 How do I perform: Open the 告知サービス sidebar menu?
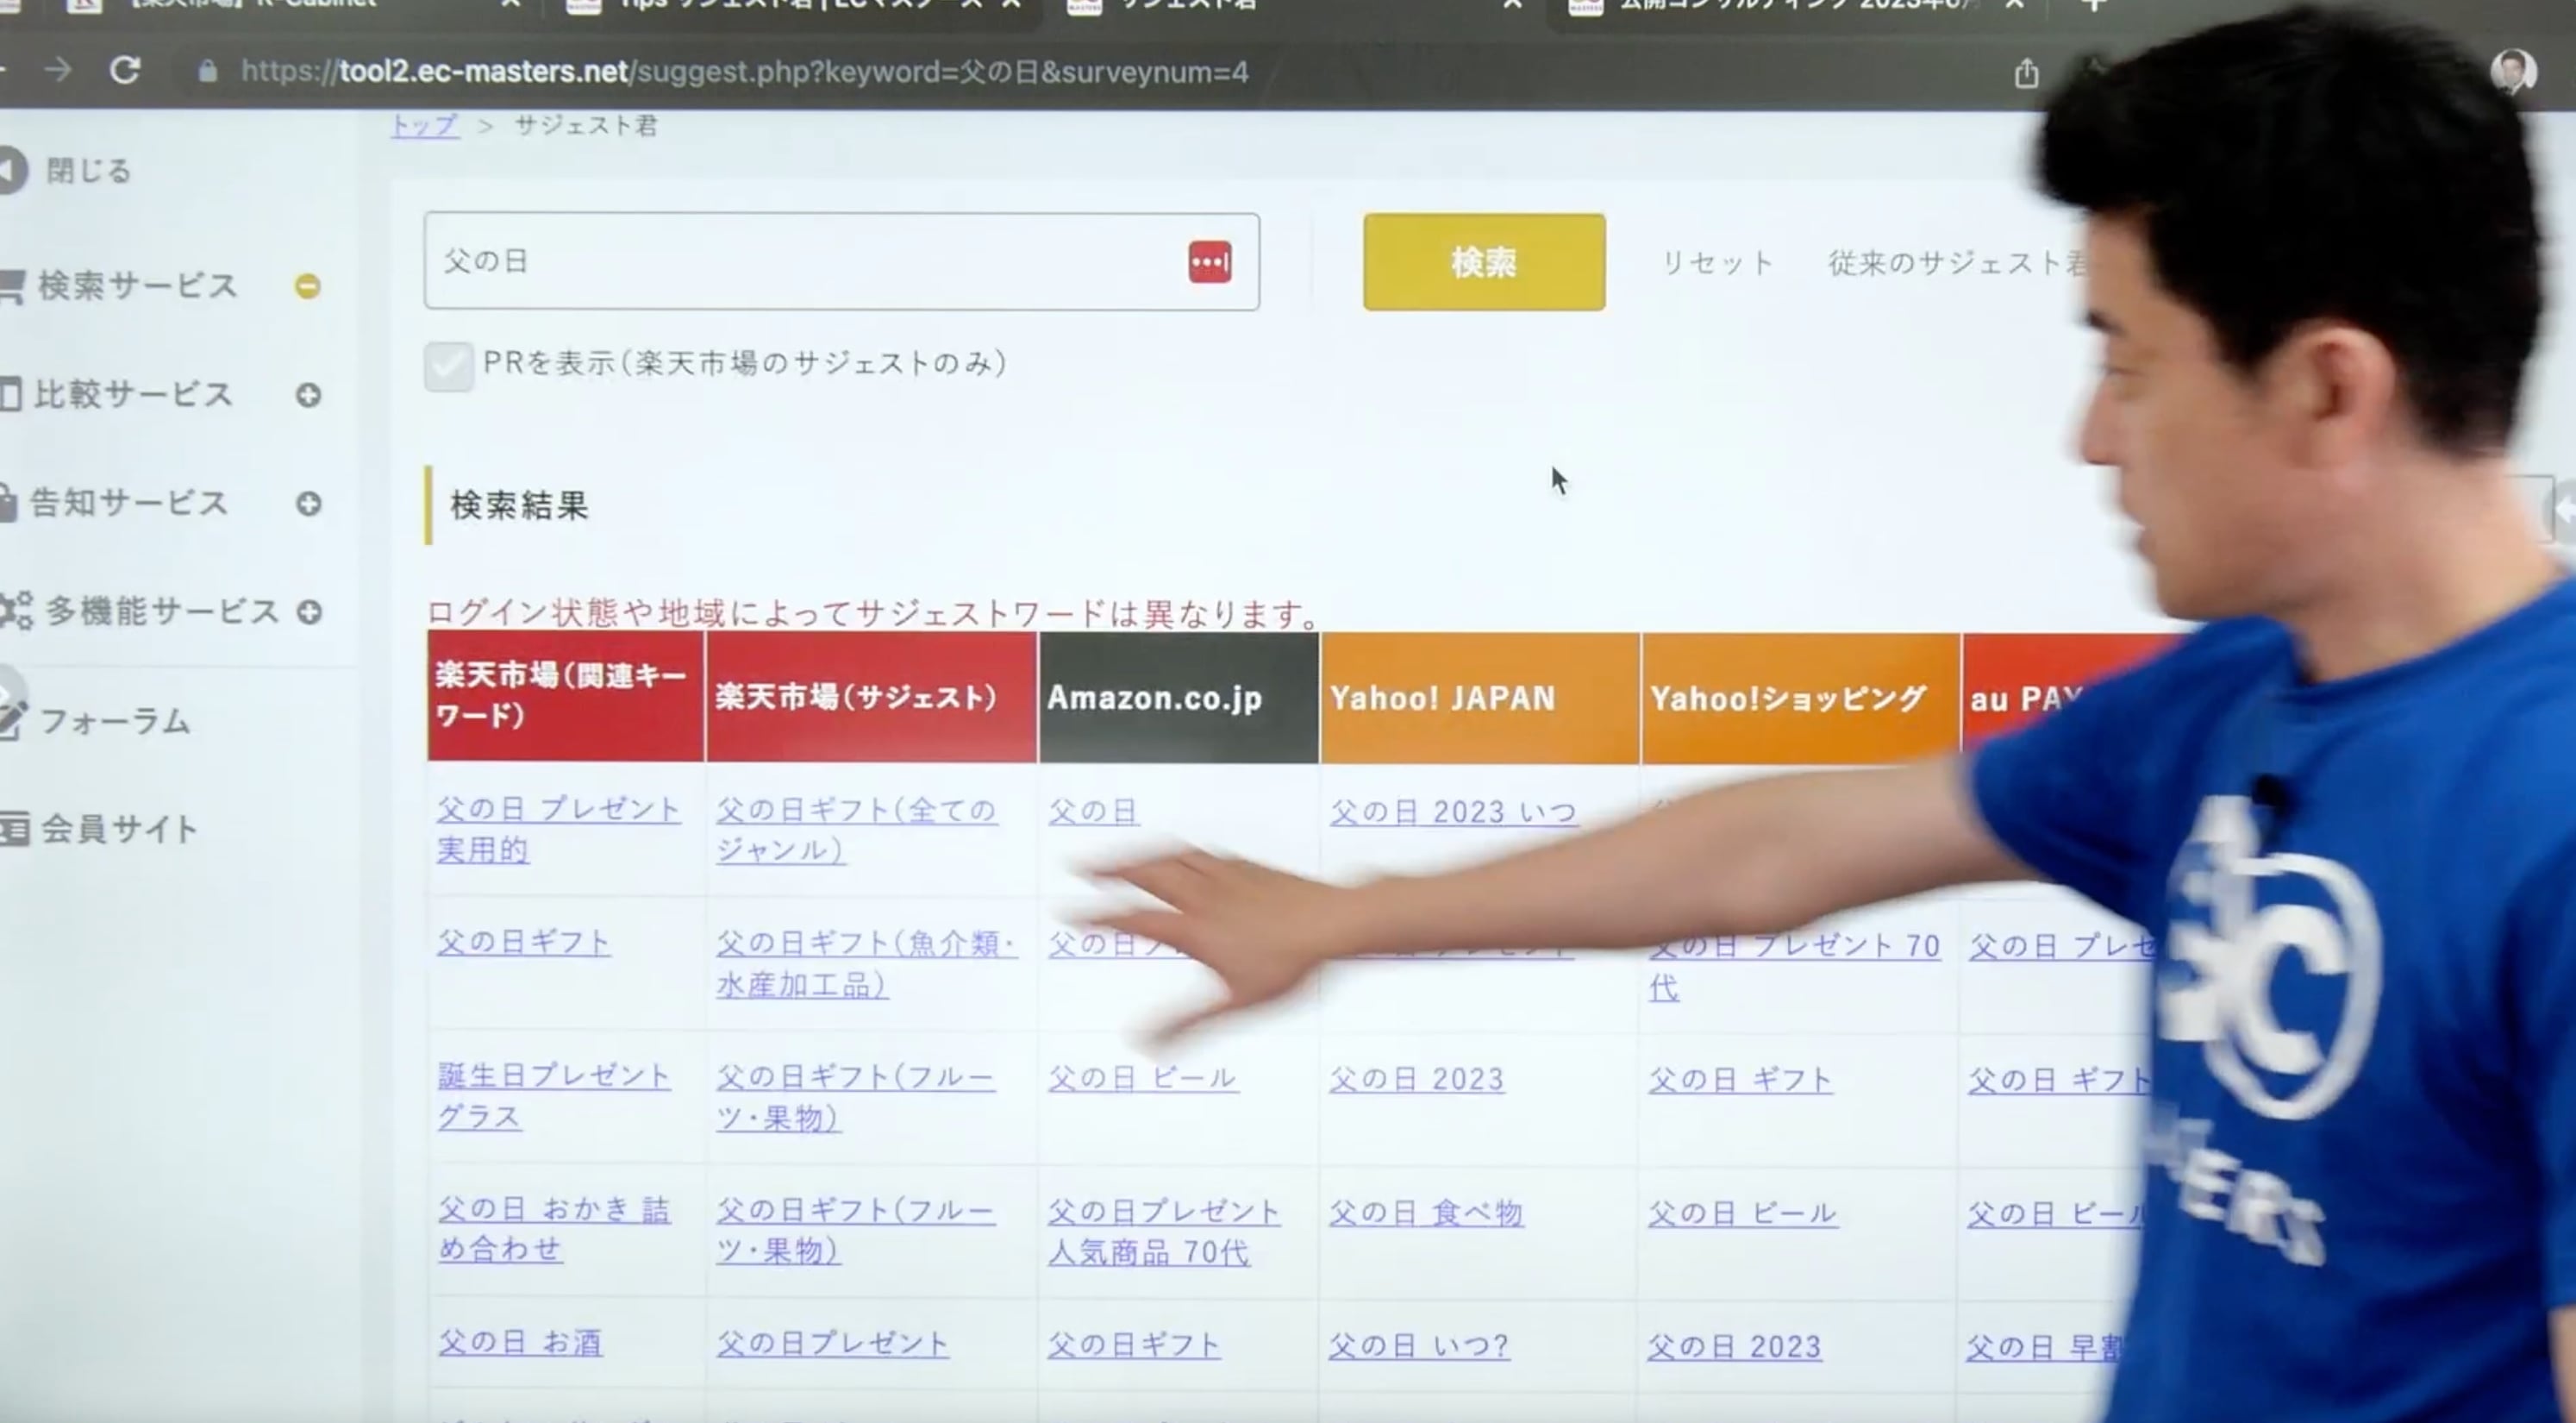pos(130,502)
